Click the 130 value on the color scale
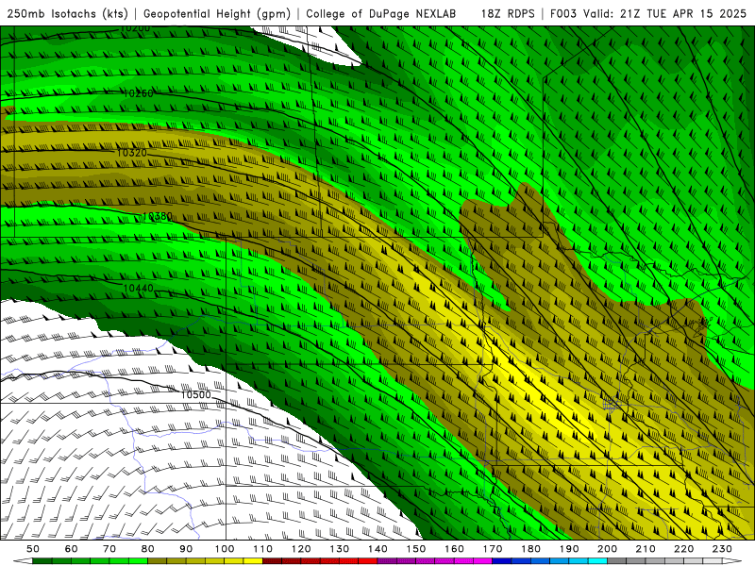 340,549
